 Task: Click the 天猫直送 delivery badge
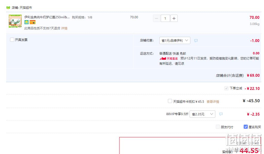point(168,58)
